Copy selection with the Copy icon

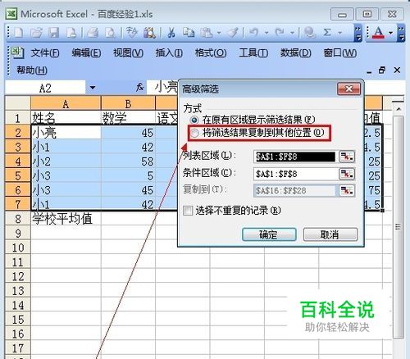click(x=189, y=33)
